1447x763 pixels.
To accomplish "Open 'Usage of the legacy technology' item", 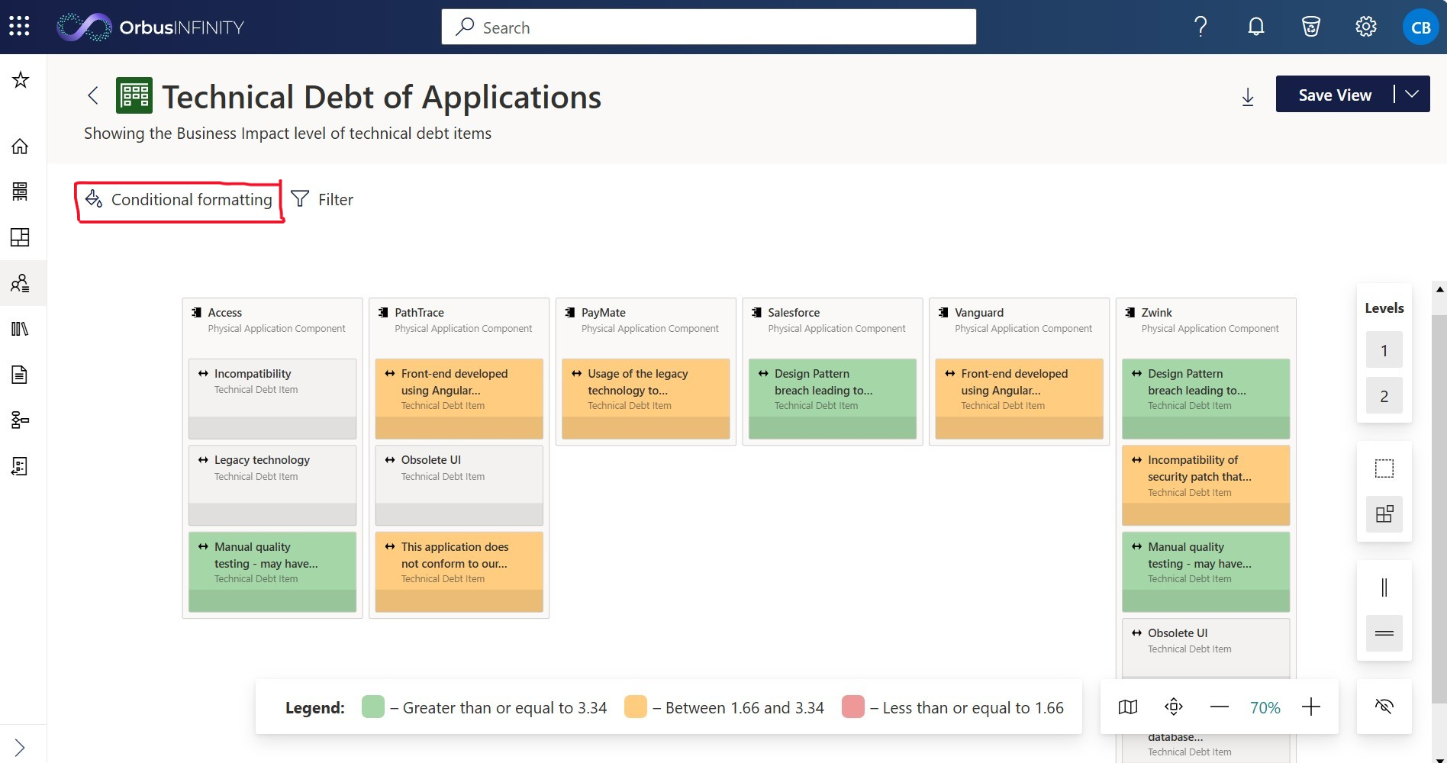I will 646,398.
